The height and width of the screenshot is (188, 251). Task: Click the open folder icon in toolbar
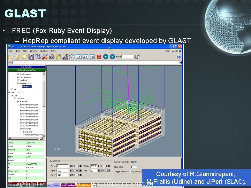click(x=24, y=57)
